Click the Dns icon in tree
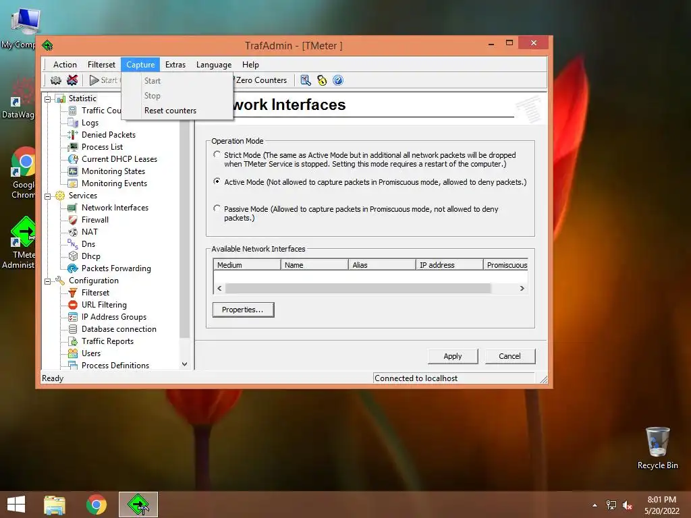 (73, 244)
